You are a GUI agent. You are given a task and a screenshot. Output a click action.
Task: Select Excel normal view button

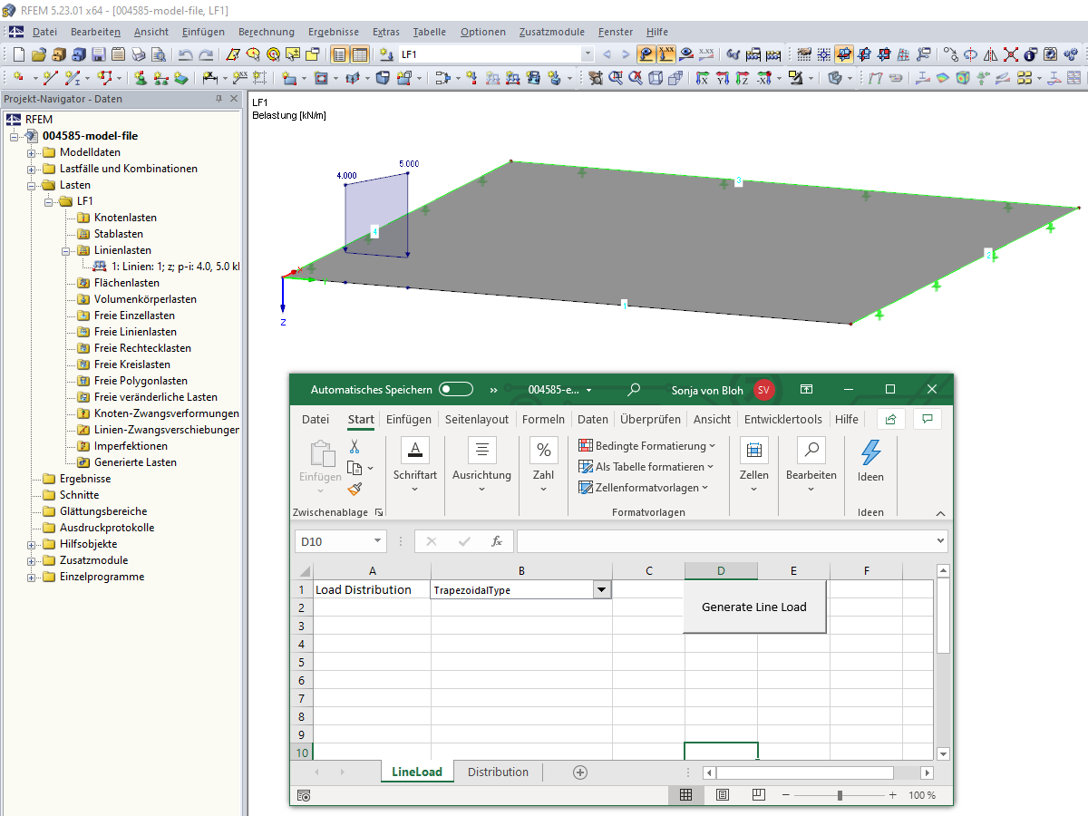686,795
